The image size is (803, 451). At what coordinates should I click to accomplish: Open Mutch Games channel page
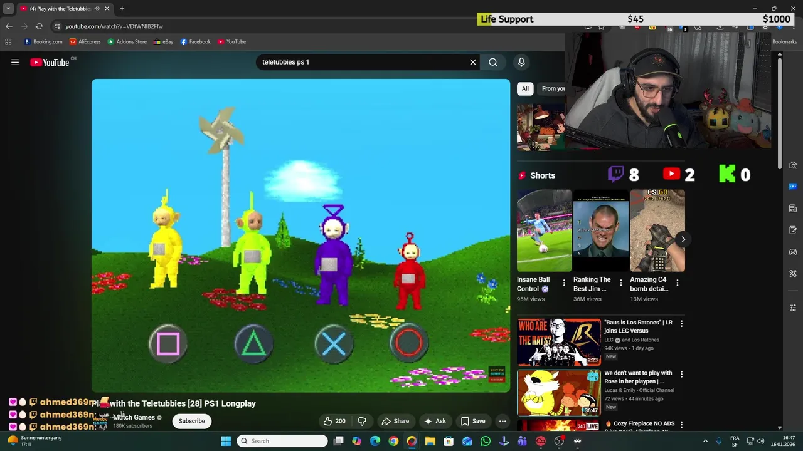[x=134, y=418]
